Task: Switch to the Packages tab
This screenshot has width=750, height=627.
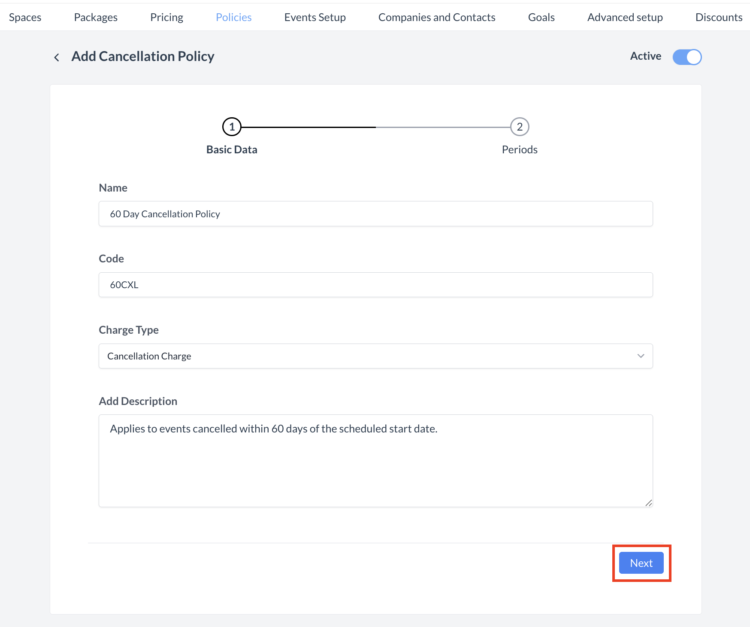Action: click(x=95, y=17)
